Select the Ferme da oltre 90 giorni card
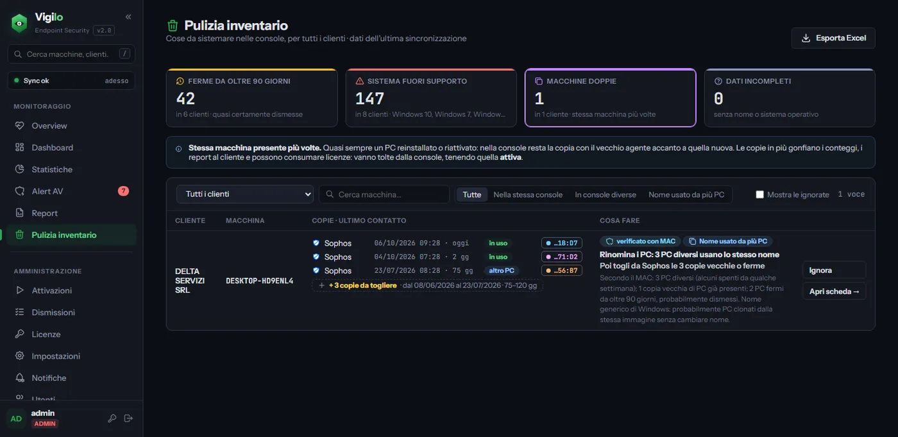 click(251, 98)
